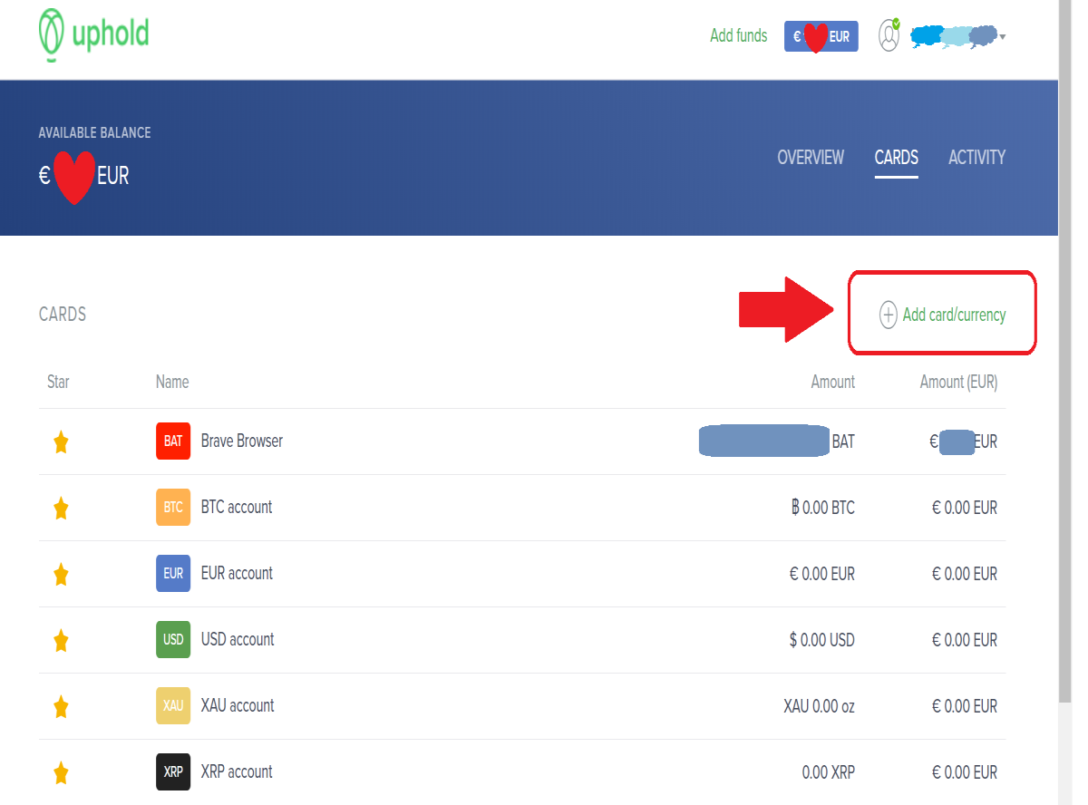Toggle star for Brave Browser card
This screenshot has width=1088, height=805.
pyautogui.click(x=61, y=442)
